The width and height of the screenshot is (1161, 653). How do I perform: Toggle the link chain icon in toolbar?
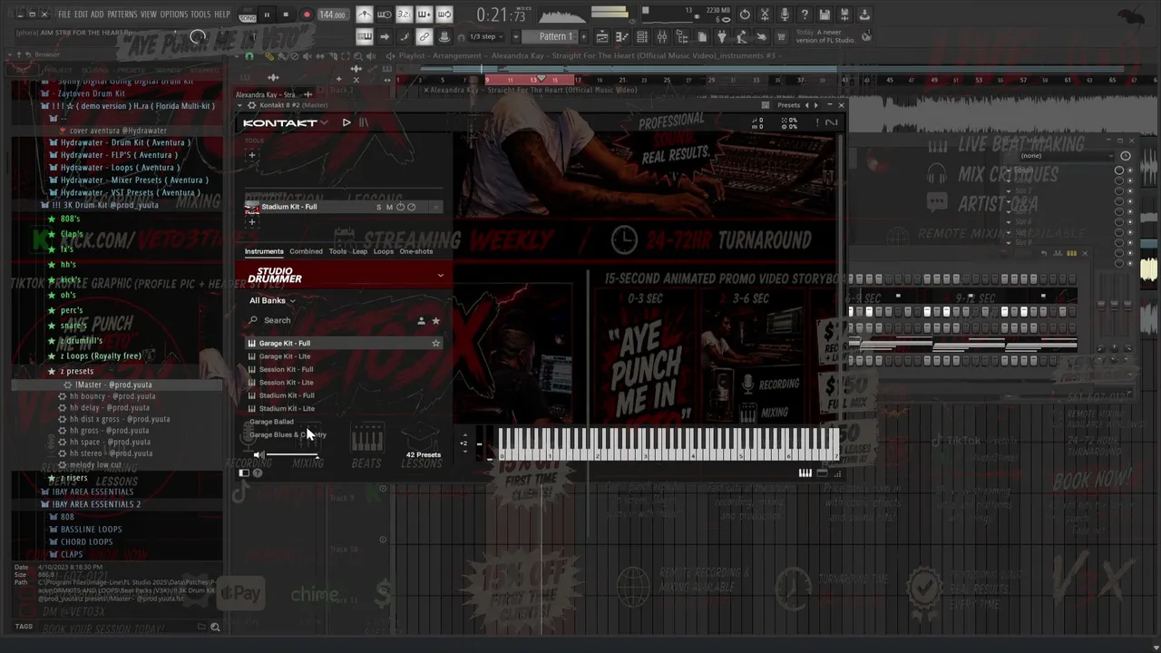pyautogui.click(x=424, y=36)
